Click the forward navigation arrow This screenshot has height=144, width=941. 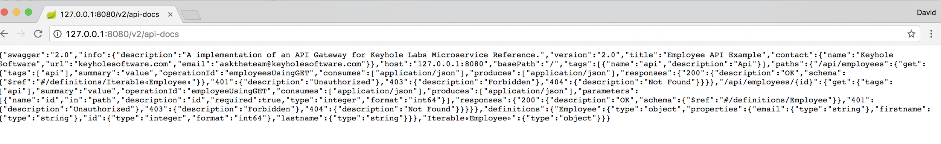click(x=21, y=34)
